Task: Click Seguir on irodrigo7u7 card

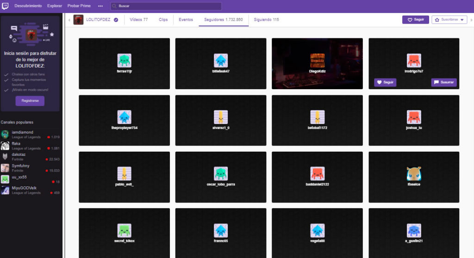Action: [385, 82]
